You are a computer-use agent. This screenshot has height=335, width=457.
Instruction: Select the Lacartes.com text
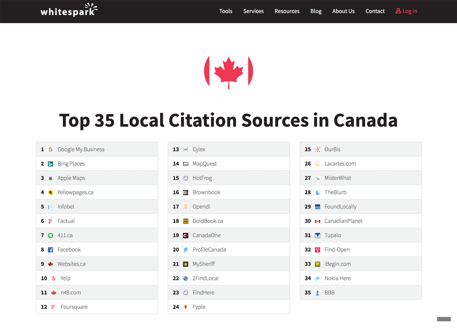pos(340,164)
